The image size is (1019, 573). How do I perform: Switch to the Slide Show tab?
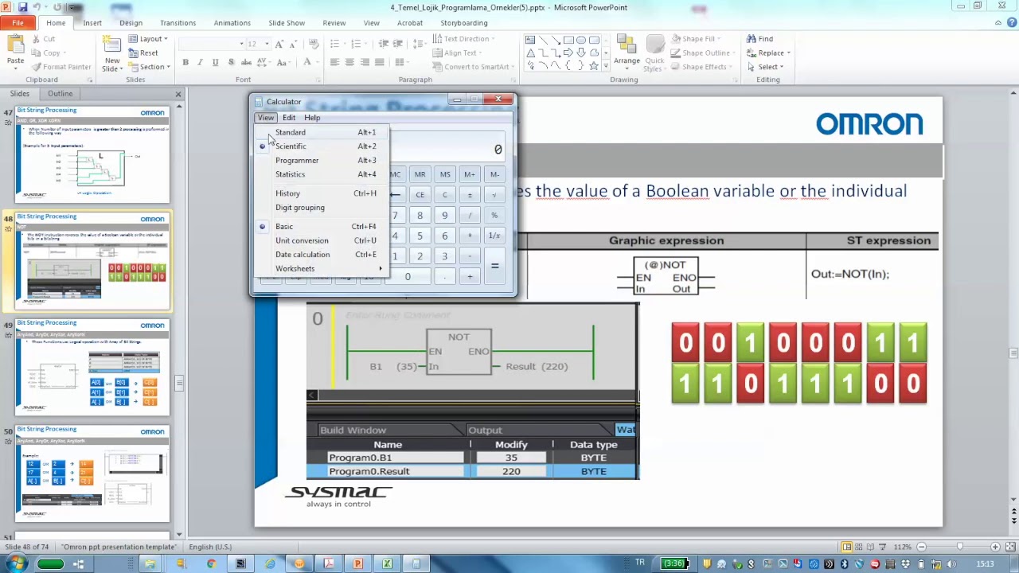pyautogui.click(x=286, y=23)
